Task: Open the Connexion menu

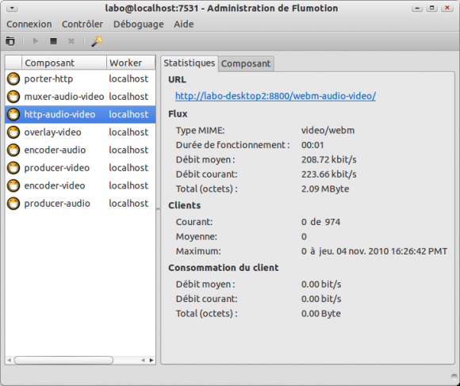Action: [29, 24]
